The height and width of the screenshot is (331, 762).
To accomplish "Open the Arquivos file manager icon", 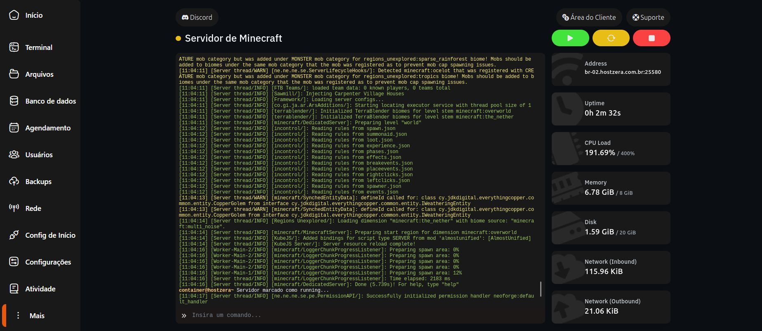I will (14, 74).
